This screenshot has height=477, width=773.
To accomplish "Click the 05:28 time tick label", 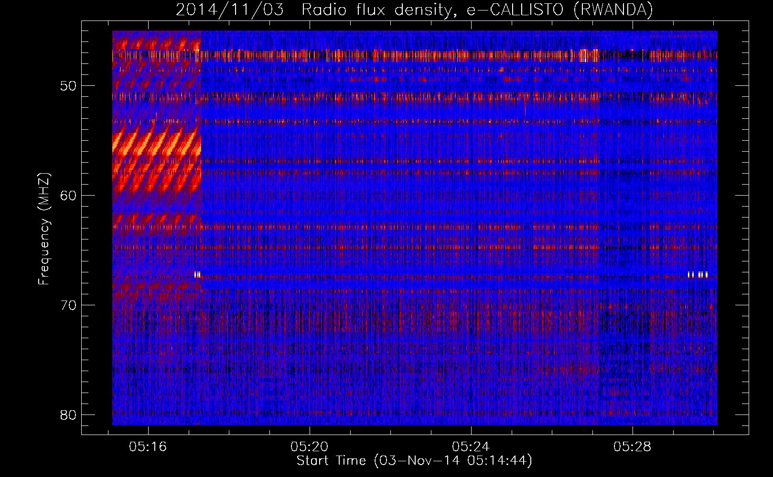I will tap(633, 446).
